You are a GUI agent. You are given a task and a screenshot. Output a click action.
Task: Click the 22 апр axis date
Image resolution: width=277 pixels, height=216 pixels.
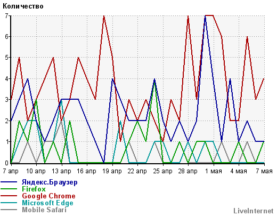click(x=137, y=171)
